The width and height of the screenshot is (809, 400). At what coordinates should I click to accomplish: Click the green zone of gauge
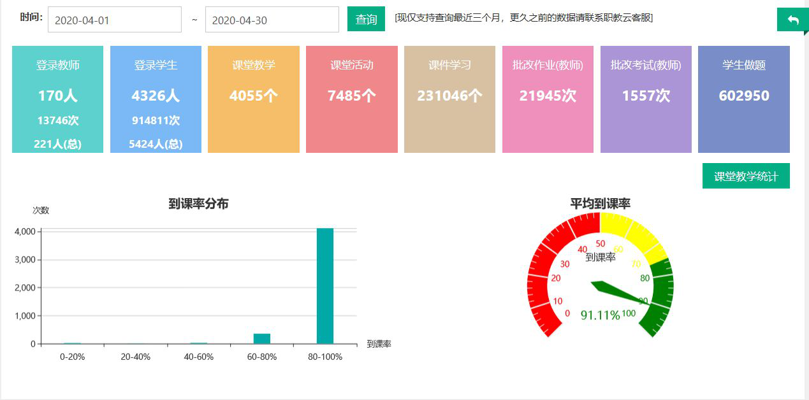(663, 293)
